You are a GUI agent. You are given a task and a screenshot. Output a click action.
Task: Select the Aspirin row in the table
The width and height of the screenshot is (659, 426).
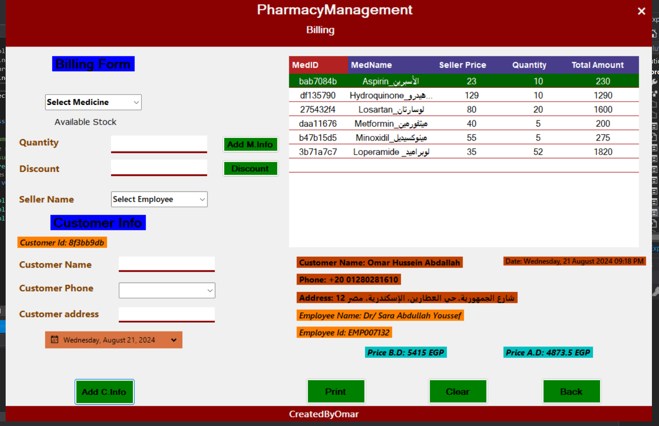pyautogui.click(x=464, y=81)
